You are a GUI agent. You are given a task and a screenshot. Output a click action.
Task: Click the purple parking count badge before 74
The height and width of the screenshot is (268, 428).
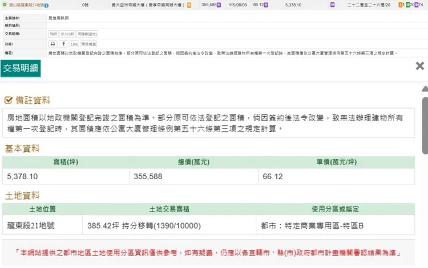416,5
